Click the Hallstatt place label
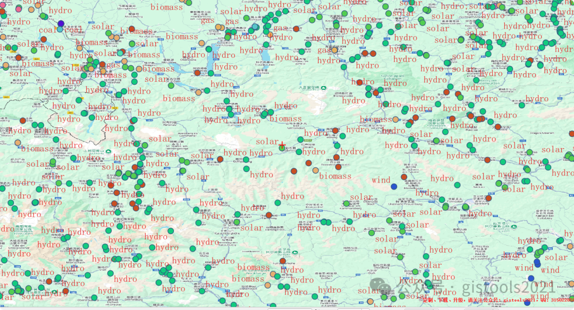This screenshot has height=310, width=574. point(235,124)
